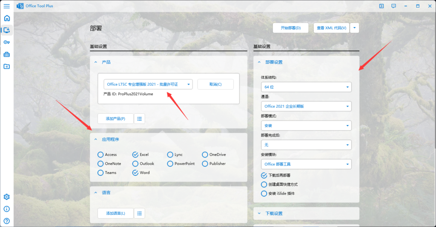
Task: Open the hamburger navigation menu
Action: coord(7,6)
